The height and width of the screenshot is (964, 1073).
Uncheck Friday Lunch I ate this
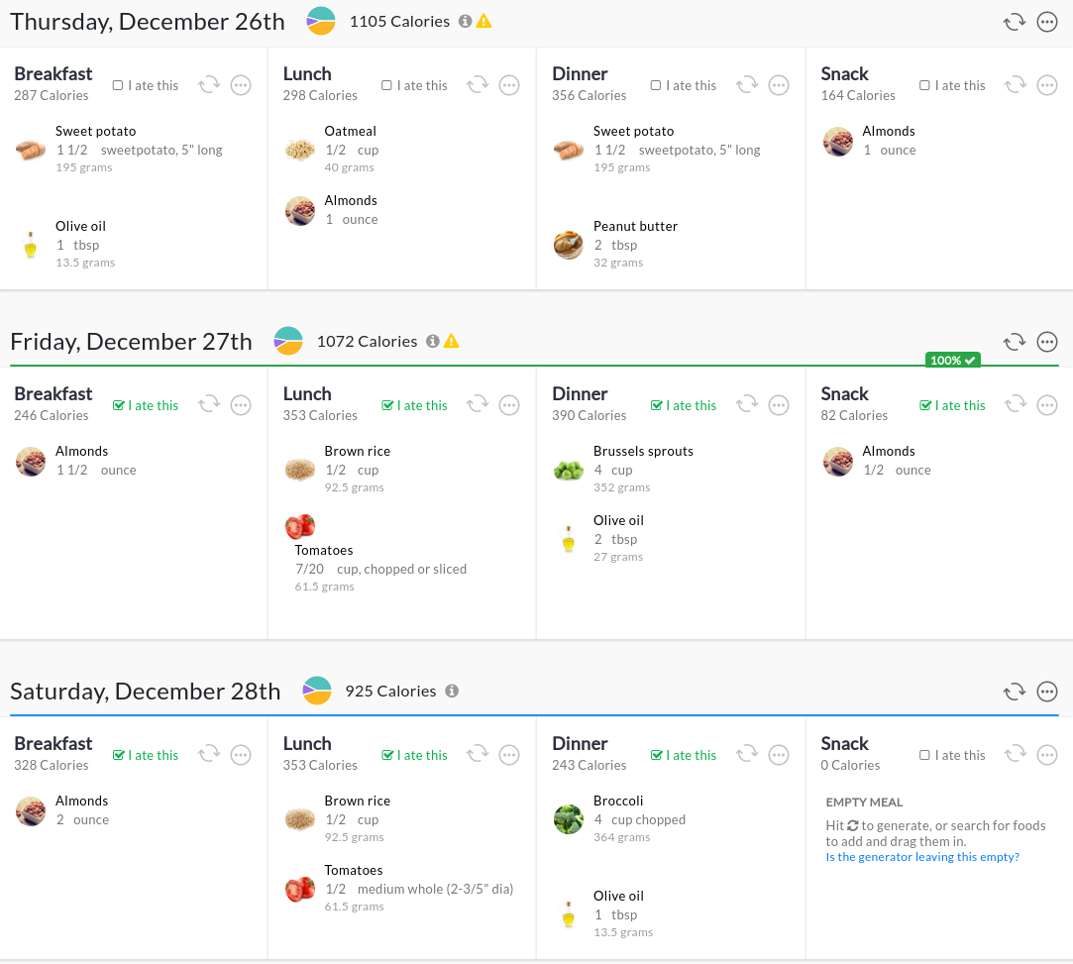387,406
